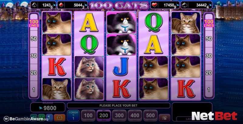The height and width of the screenshot is (124, 243).
Task: Toggle fullscreen with green arrows icon
Action: pyautogui.click(x=42, y=117)
